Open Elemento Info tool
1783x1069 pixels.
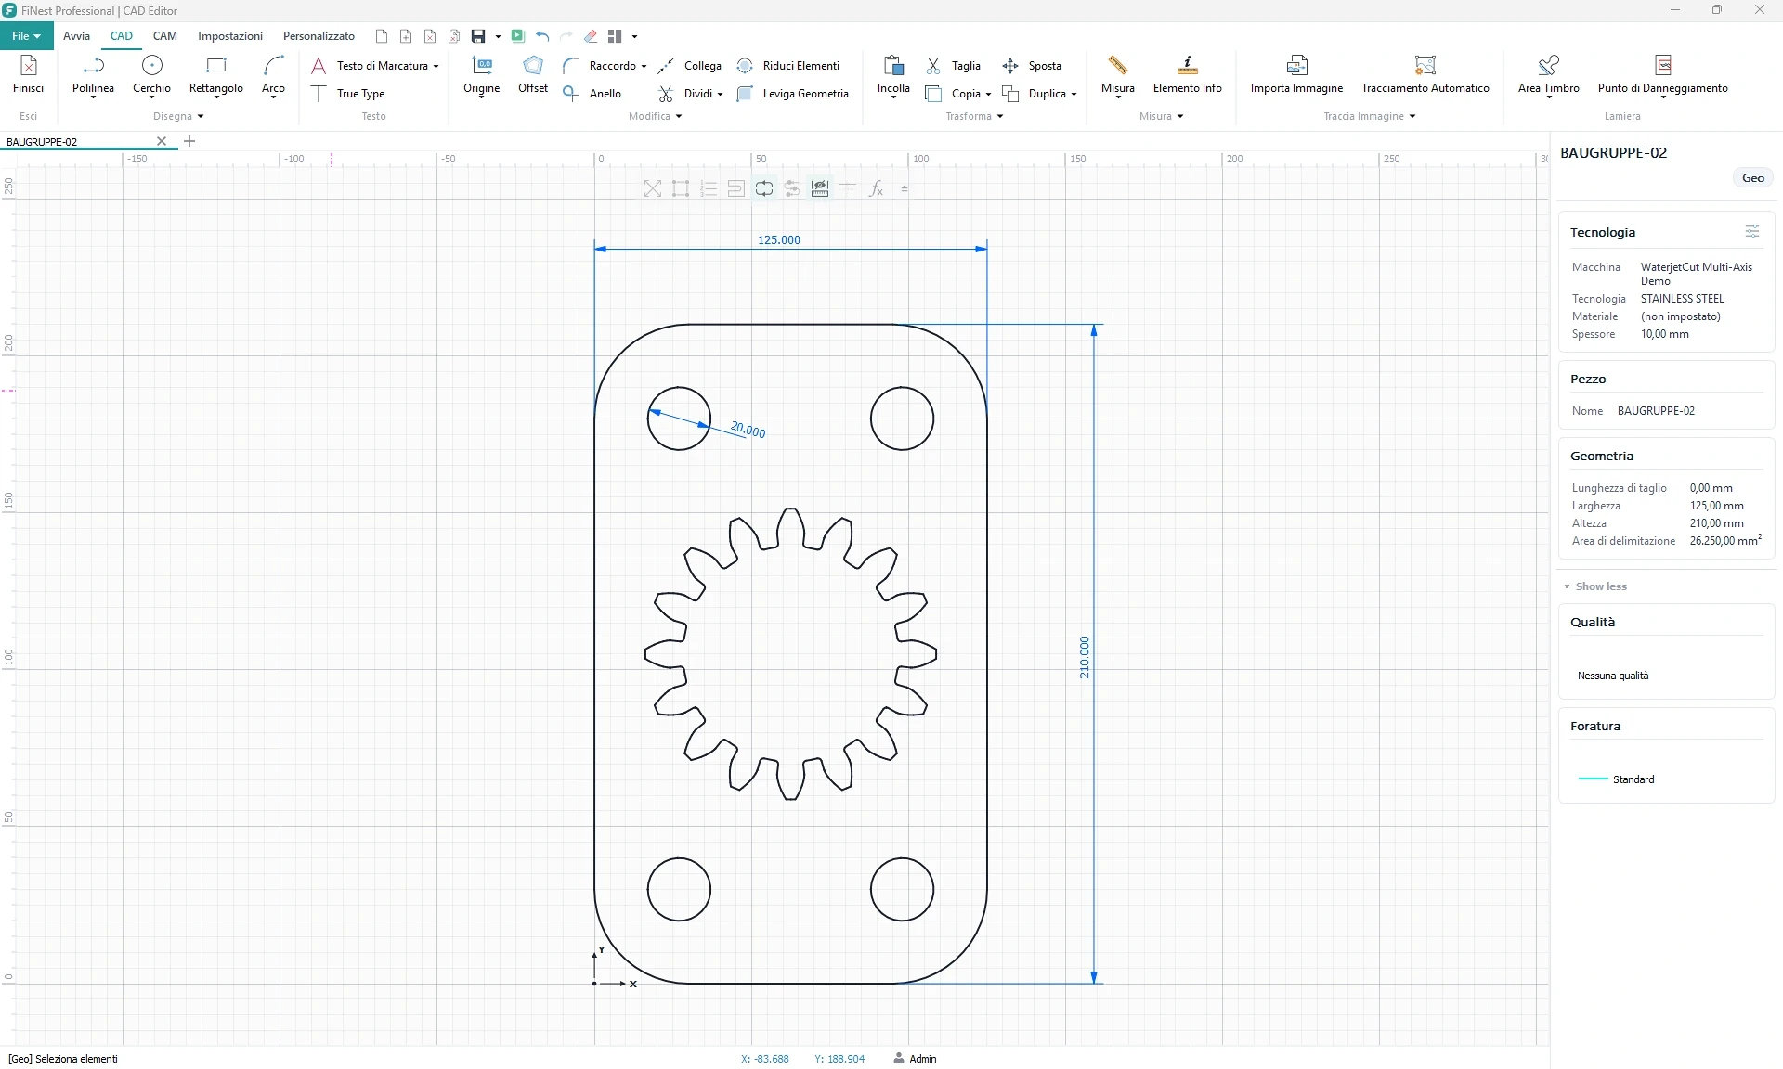(x=1187, y=75)
